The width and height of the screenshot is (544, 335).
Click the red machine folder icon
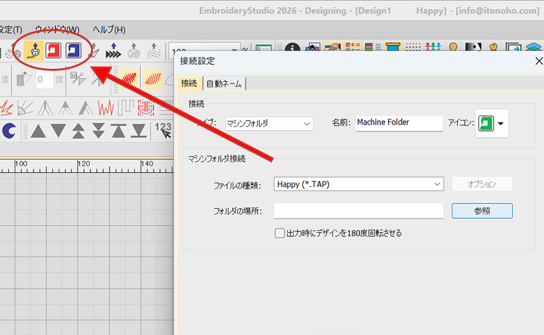point(53,51)
